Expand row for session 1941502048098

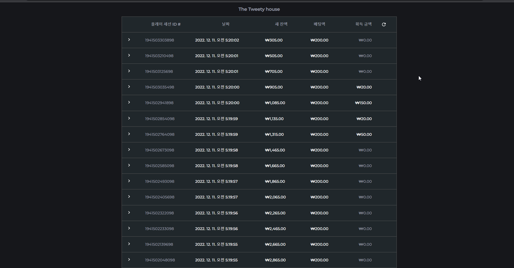(x=129, y=260)
